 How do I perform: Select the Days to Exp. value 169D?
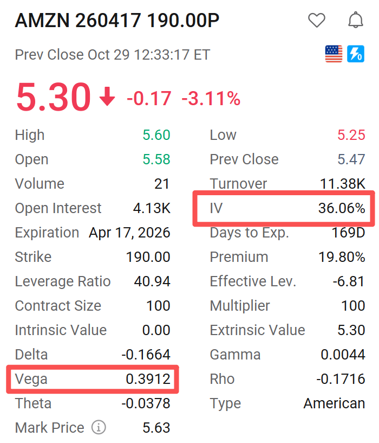tap(349, 233)
